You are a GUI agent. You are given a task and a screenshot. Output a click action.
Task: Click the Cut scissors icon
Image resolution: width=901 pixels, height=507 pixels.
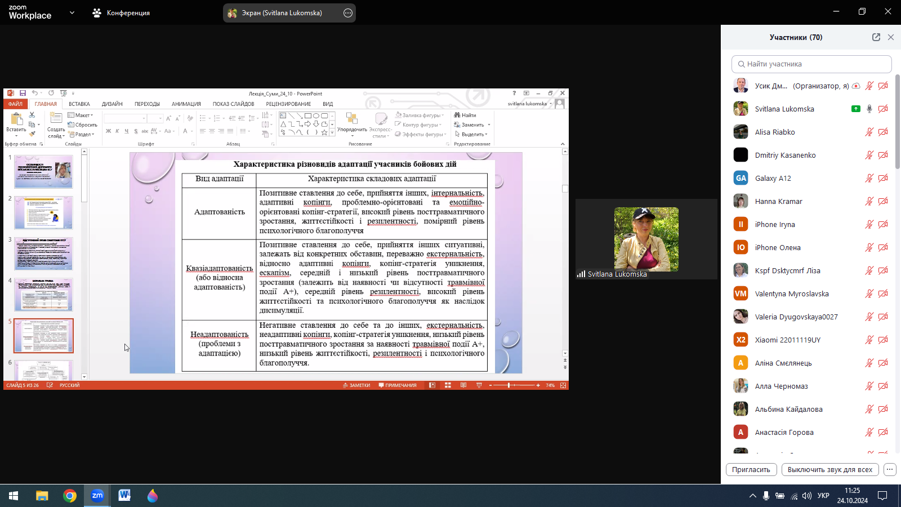[32, 115]
